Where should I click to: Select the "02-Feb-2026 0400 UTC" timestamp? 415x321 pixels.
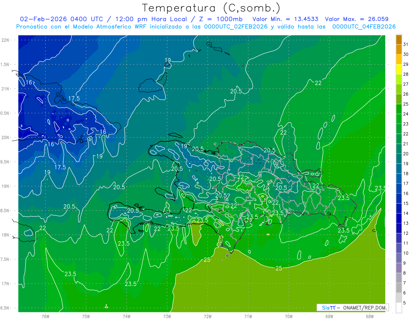[64, 19]
